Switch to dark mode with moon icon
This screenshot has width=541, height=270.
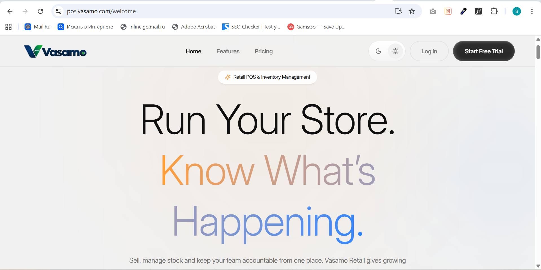pos(379,51)
